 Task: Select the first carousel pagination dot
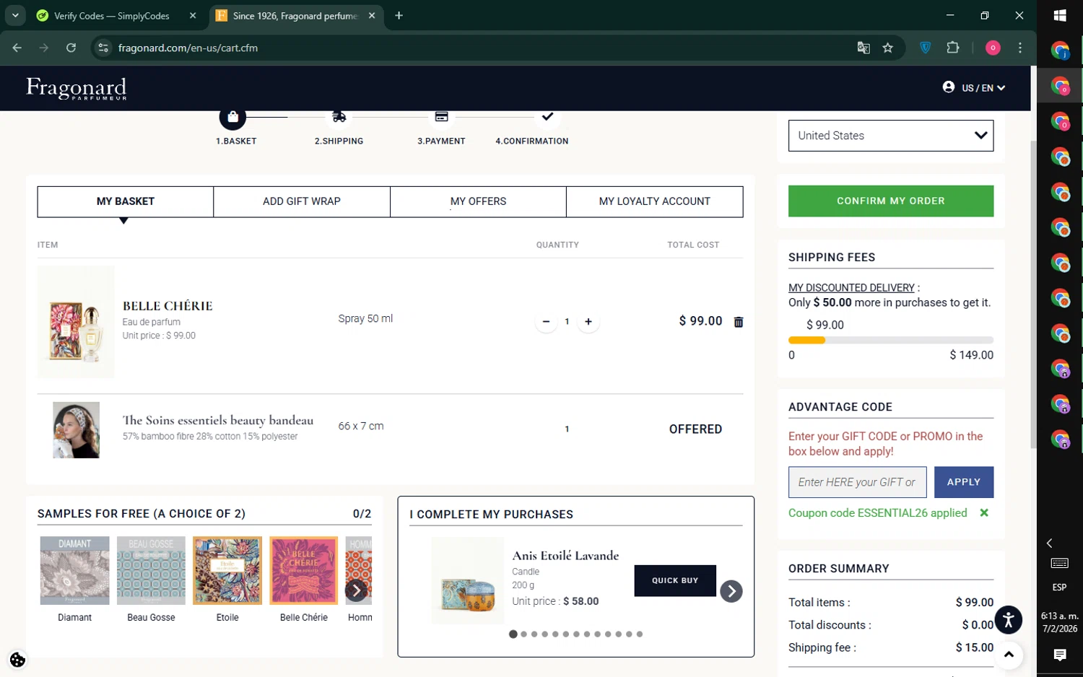(513, 634)
